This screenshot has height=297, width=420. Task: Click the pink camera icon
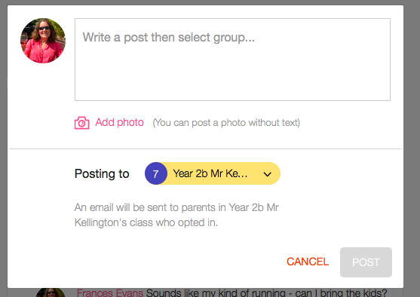[x=81, y=123]
